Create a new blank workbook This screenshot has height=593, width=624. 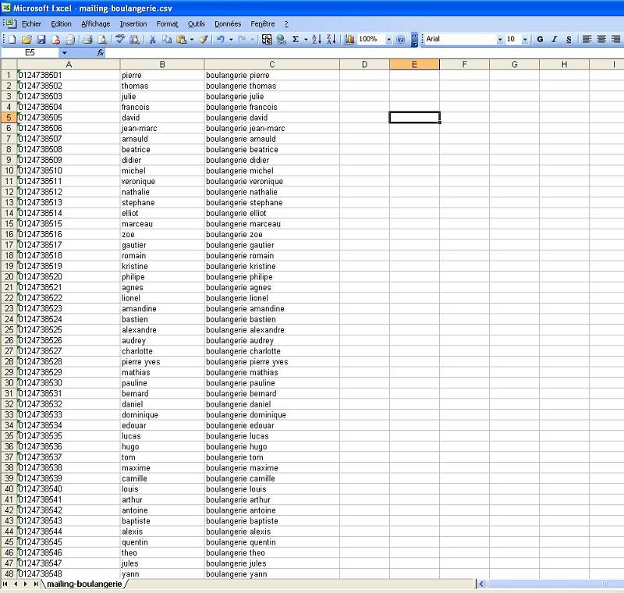tap(12, 39)
